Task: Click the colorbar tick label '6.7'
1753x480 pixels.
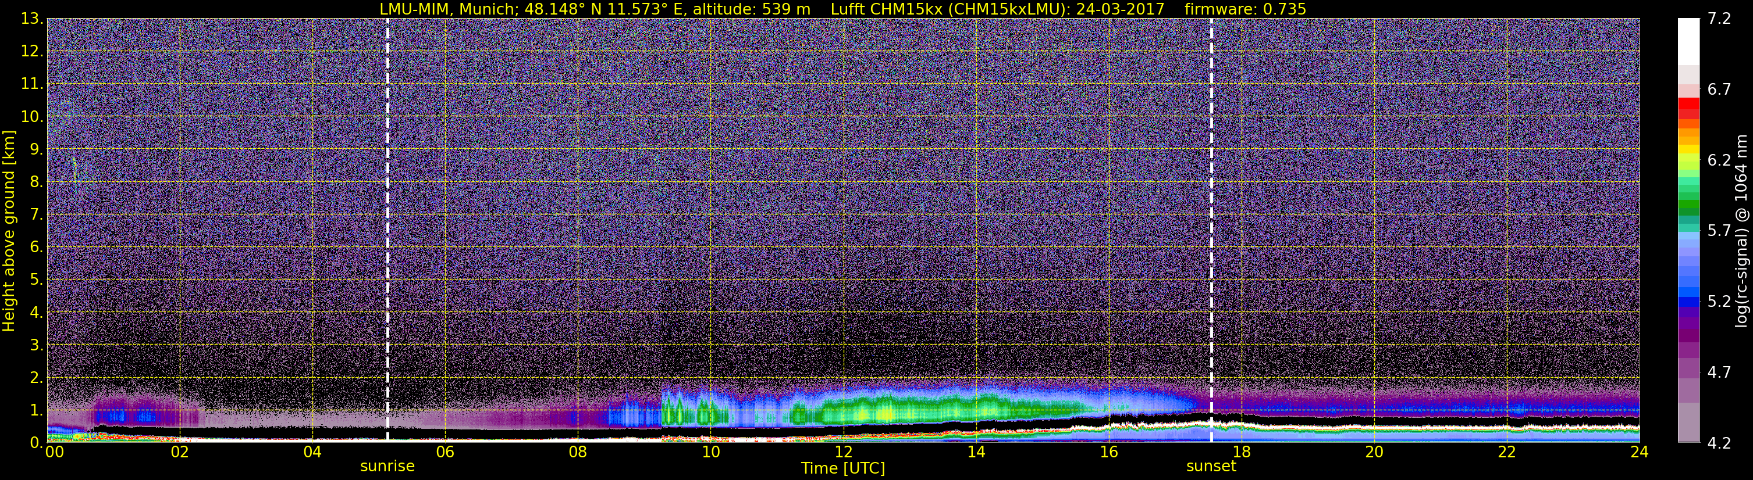Action: point(1719,89)
